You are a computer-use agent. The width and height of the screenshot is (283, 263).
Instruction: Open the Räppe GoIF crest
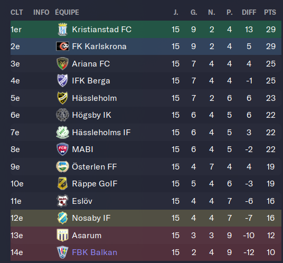coord(62,184)
